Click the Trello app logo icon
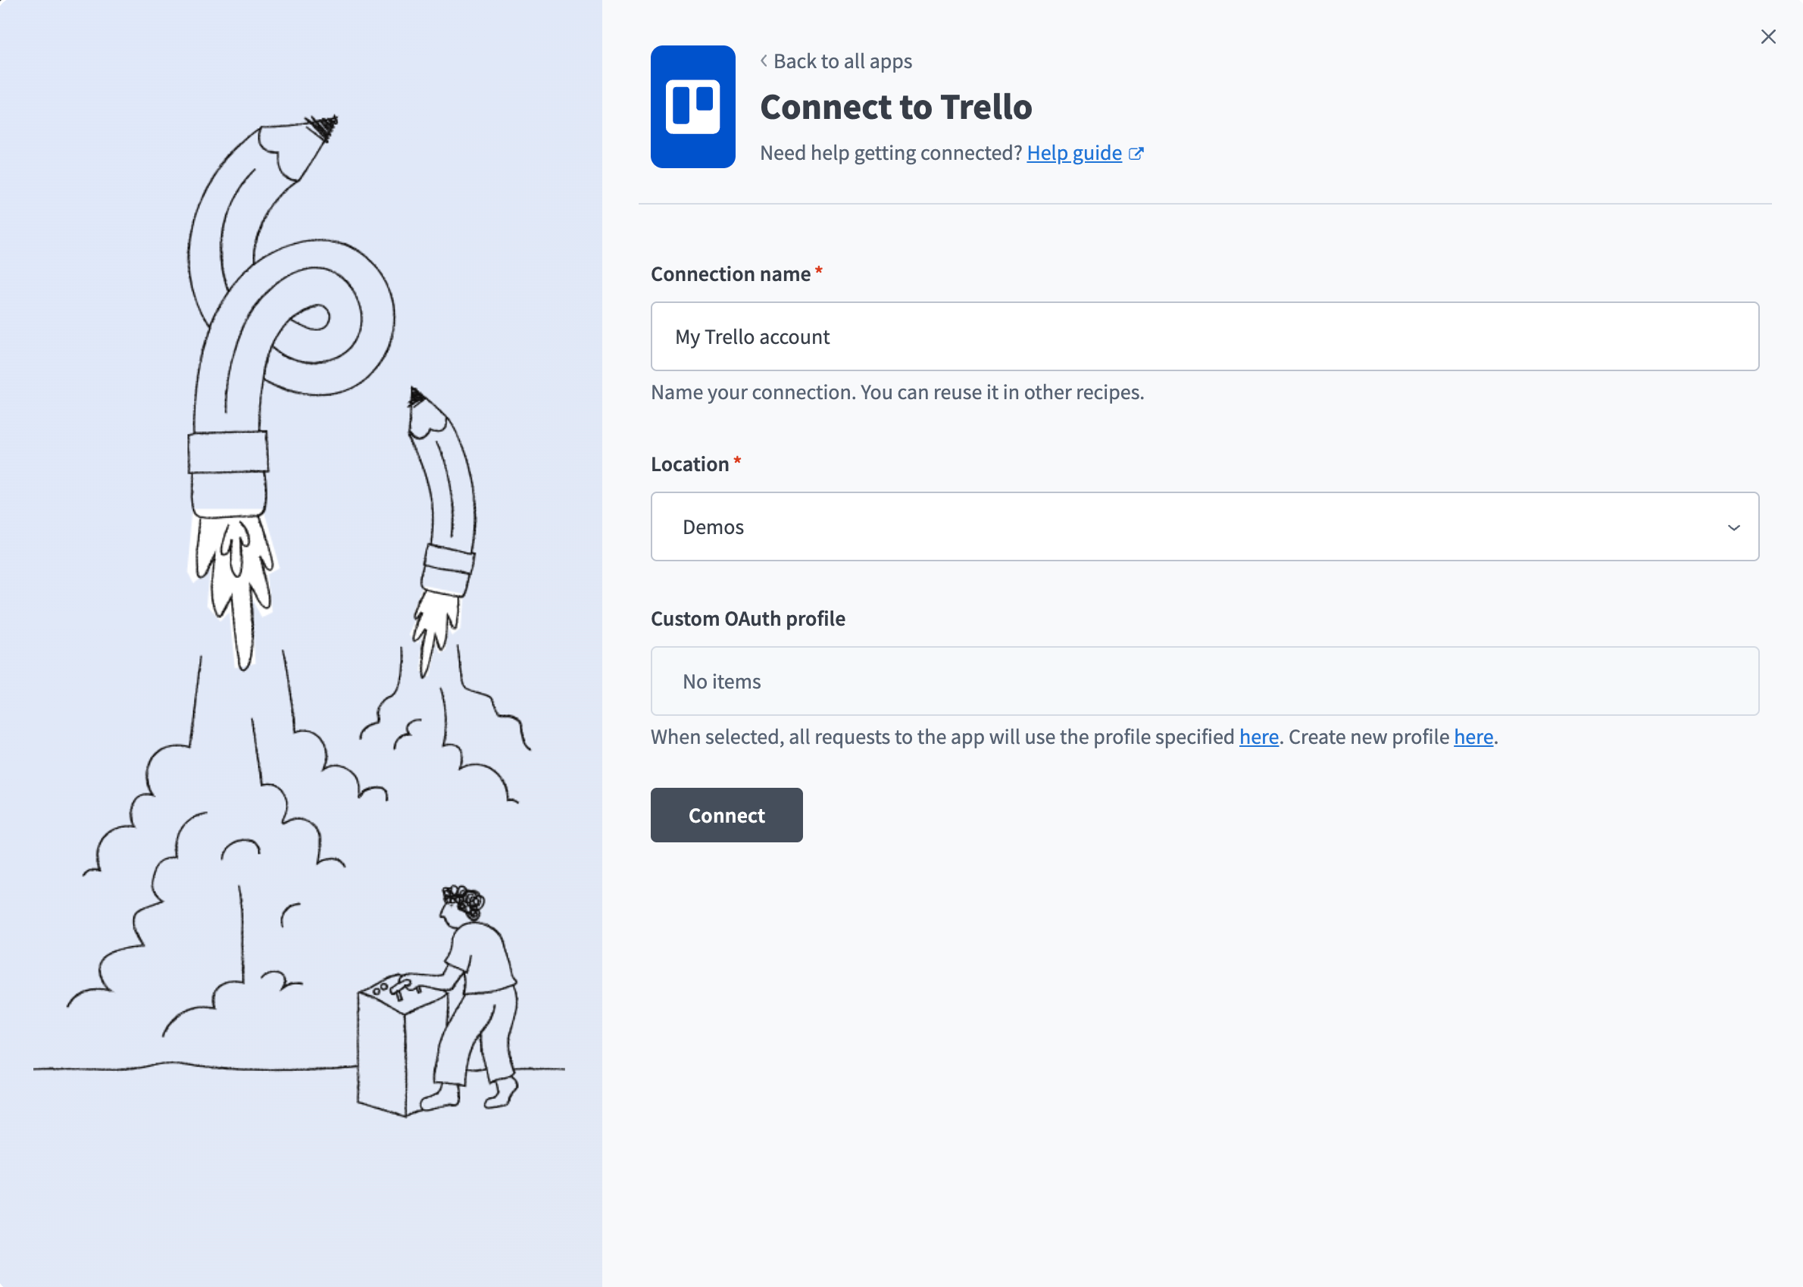This screenshot has width=1803, height=1287. 692,106
